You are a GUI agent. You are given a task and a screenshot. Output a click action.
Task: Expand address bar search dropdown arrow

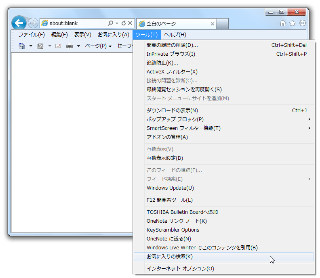click(117, 23)
